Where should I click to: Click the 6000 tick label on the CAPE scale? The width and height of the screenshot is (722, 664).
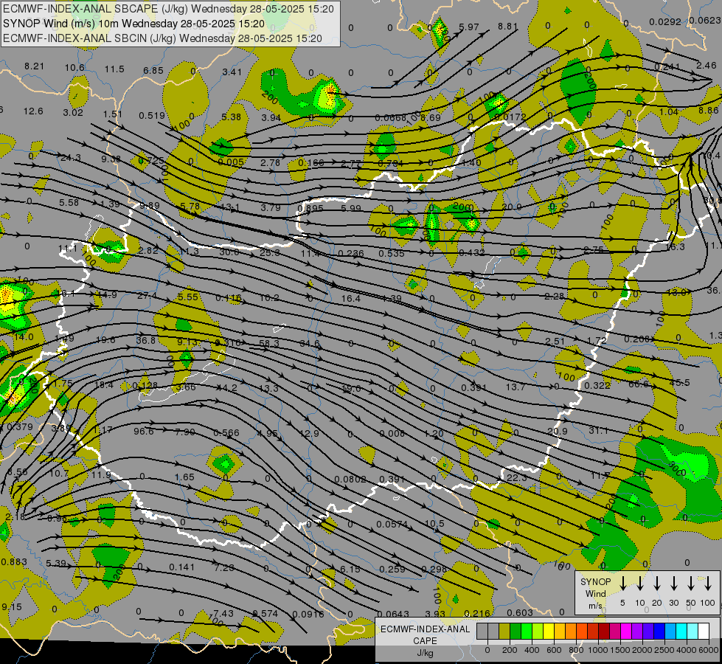point(709,650)
